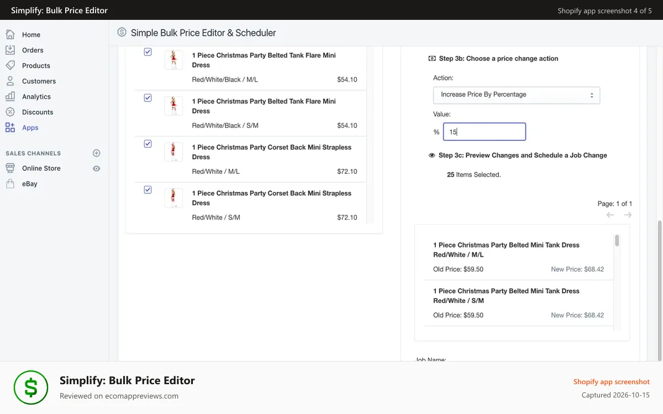Uncheck Corset Back Strapless Red/White M/L variant

[148, 144]
